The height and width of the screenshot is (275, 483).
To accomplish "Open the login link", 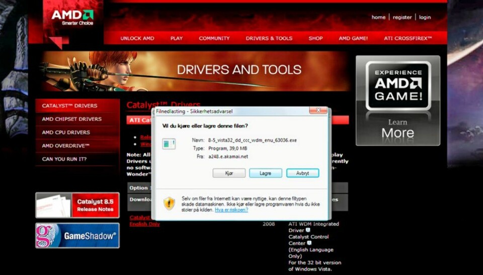I will tap(425, 18).
